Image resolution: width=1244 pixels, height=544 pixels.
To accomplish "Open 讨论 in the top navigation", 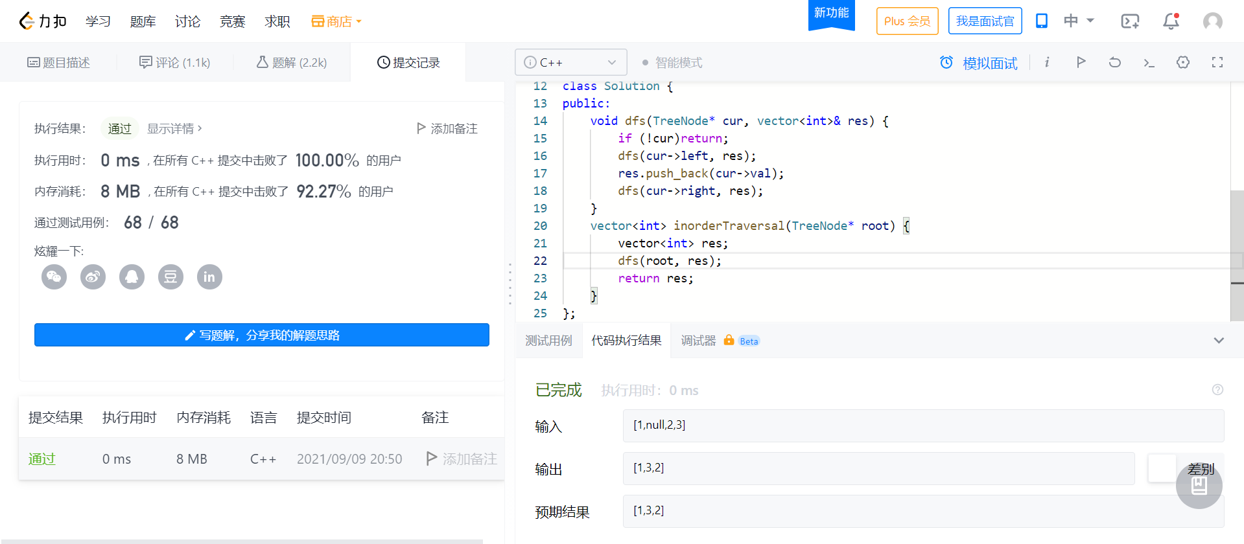I will [187, 21].
